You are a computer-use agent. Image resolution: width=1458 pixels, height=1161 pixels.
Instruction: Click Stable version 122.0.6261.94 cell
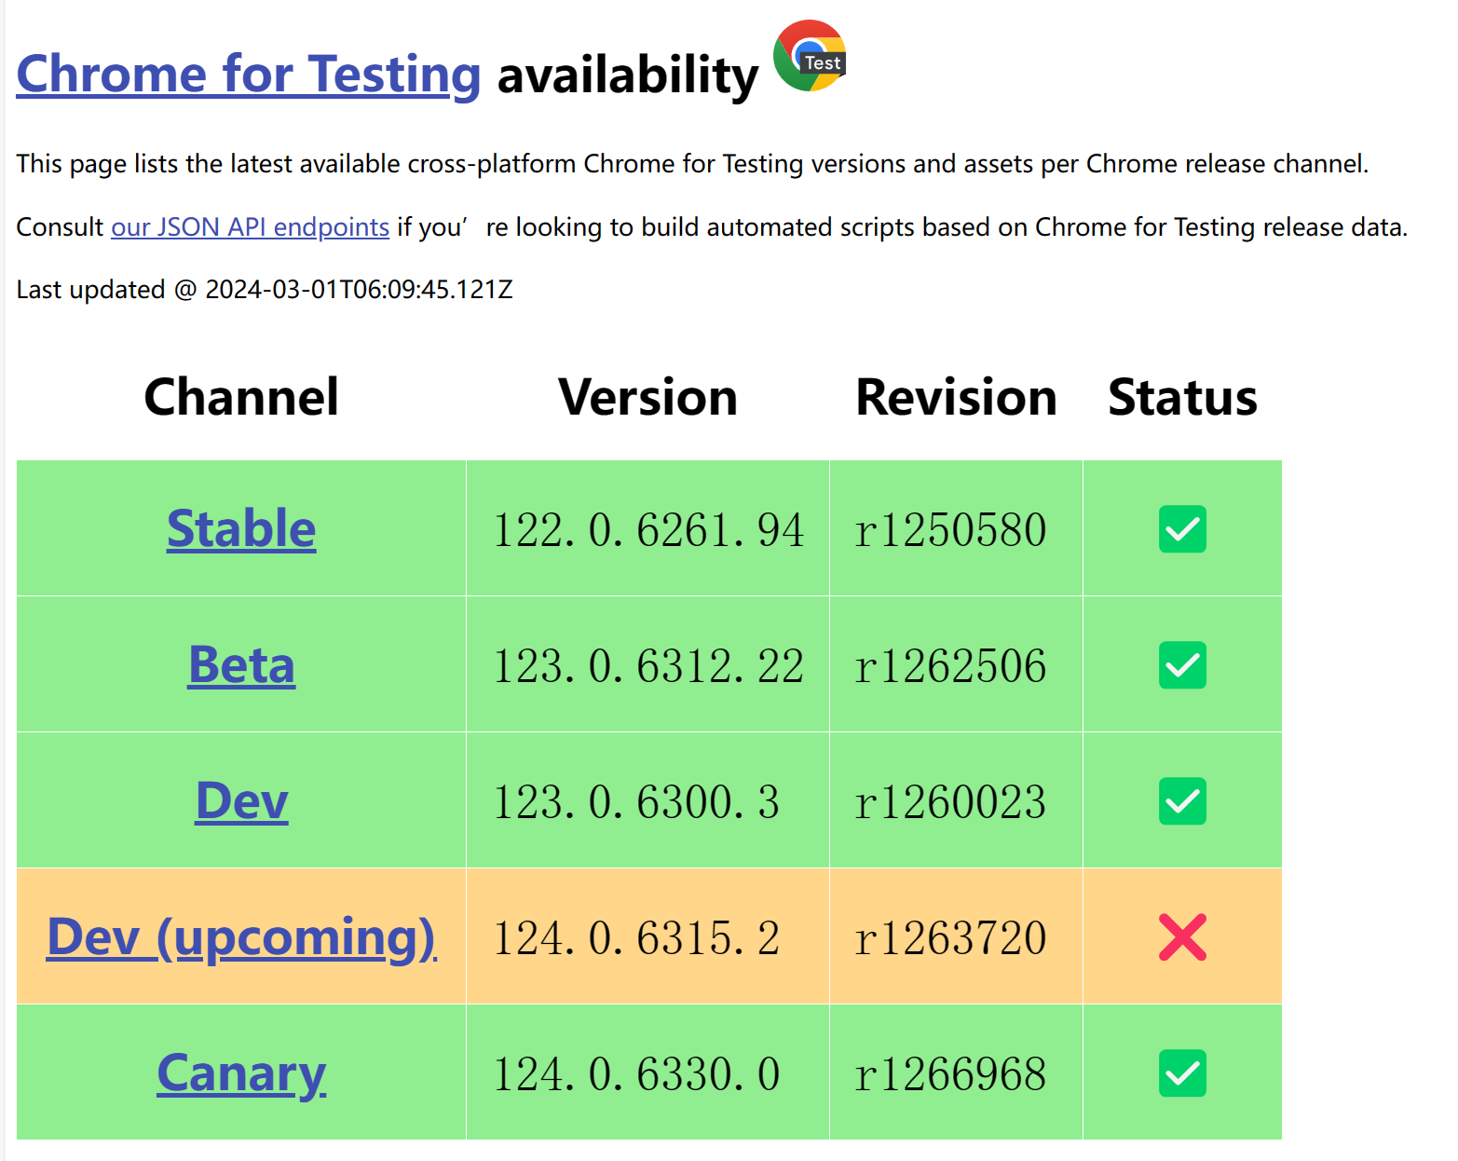click(647, 530)
